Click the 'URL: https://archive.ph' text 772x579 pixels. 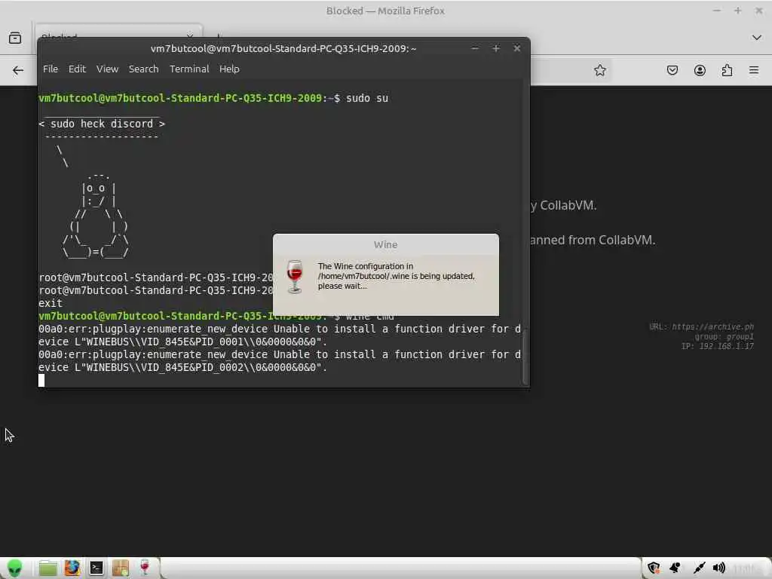click(x=702, y=326)
